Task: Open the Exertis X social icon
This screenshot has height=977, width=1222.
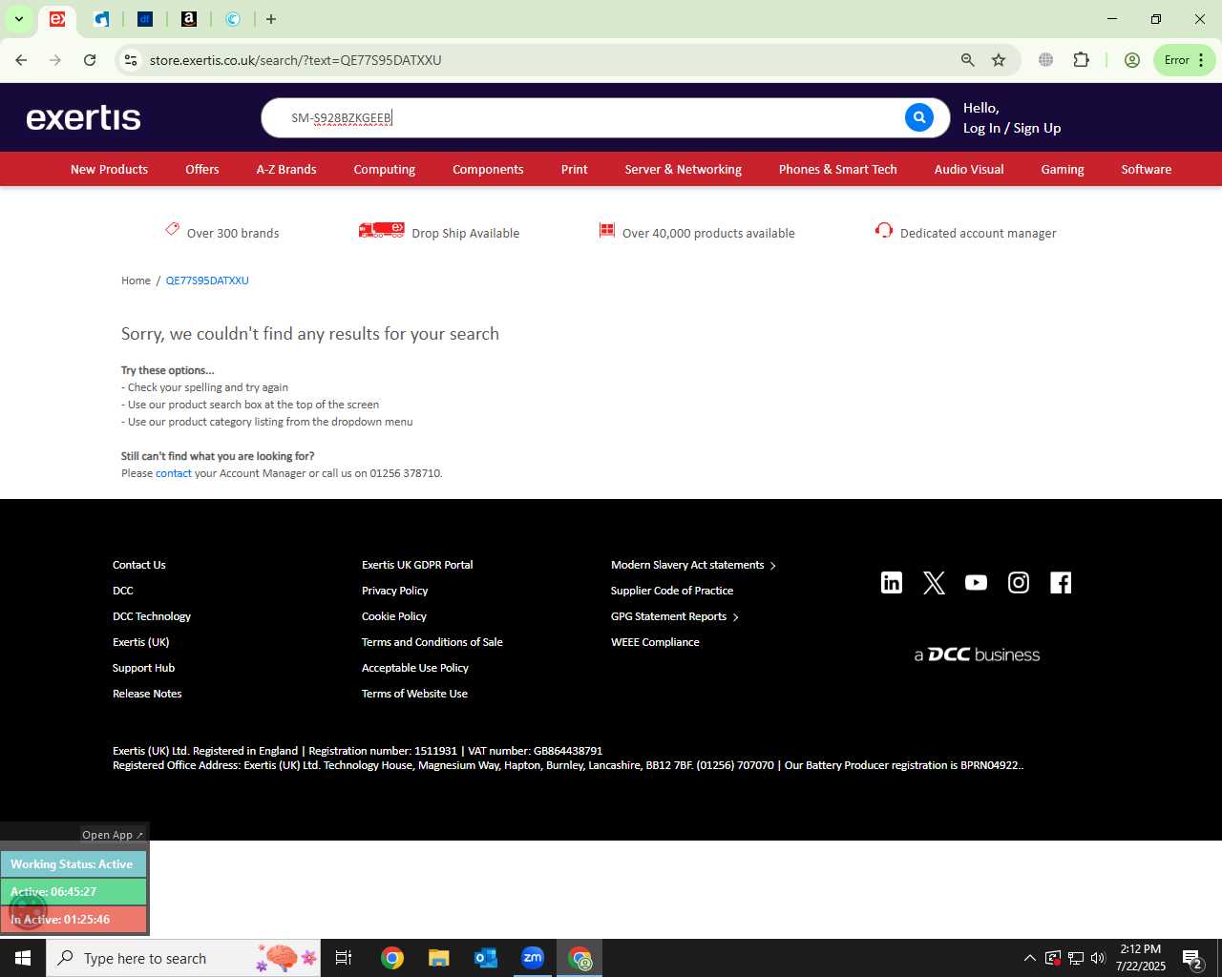Action: [934, 583]
